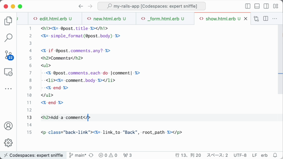Switch branch from main*
The height and width of the screenshot is (159, 283).
pyautogui.click(x=78, y=155)
